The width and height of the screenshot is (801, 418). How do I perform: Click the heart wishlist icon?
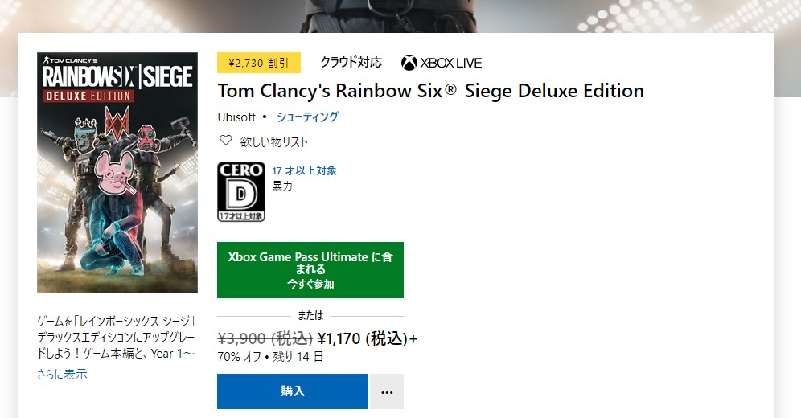(226, 141)
